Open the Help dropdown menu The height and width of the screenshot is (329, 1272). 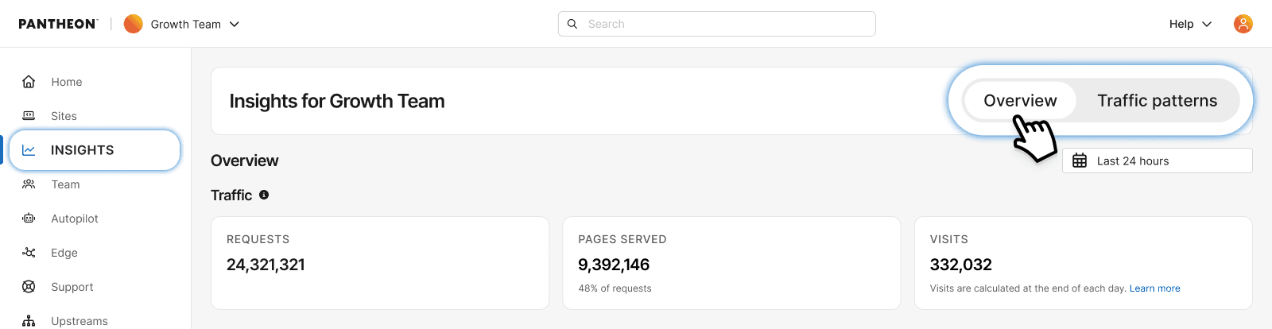[x=1190, y=24]
